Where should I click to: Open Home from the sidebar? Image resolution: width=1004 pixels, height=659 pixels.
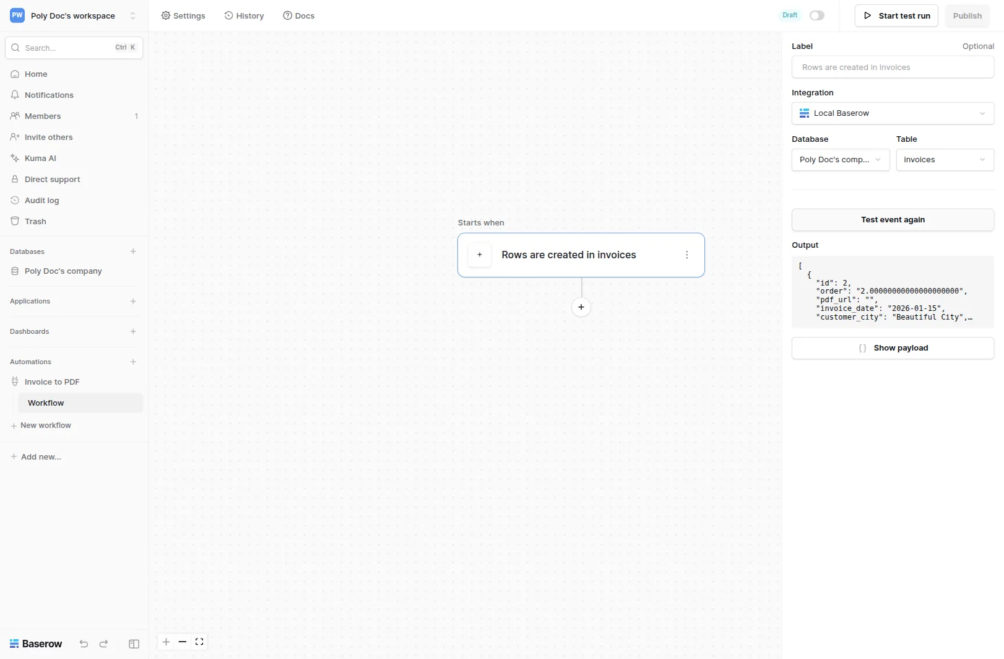(74, 74)
